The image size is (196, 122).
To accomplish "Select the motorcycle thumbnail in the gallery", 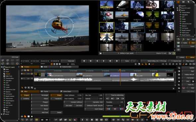I will tap(152, 4).
